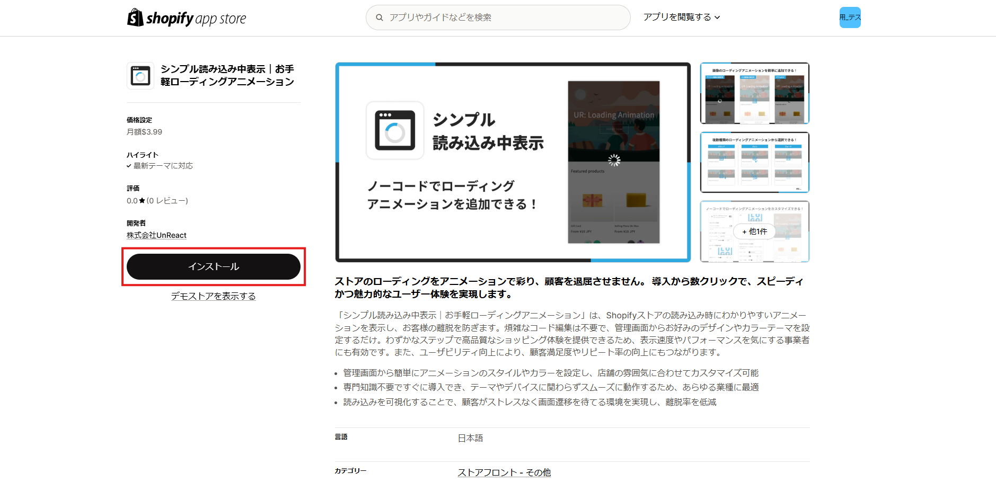The height and width of the screenshot is (500, 996).
Task: Click the large main preview screenshot
Action: click(x=512, y=162)
